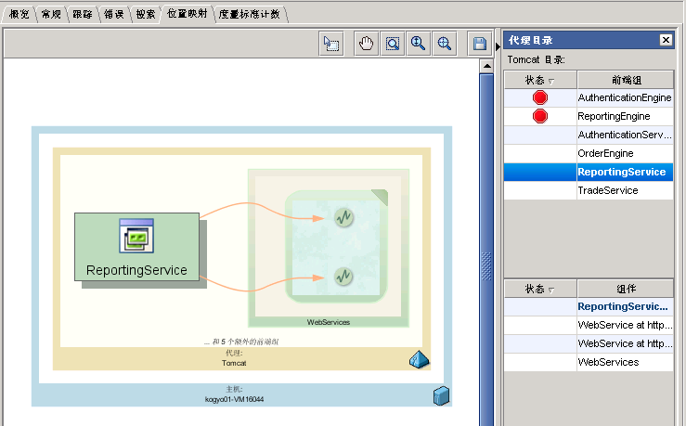This screenshot has width=686, height=426.
Task: Activate the hand pan tool
Action: click(x=366, y=44)
